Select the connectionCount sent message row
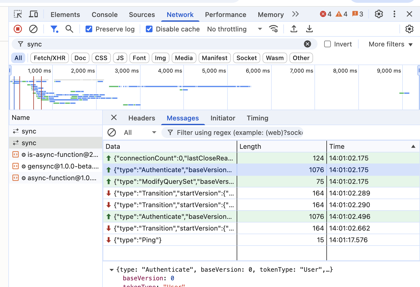420x287 pixels. click(x=261, y=158)
